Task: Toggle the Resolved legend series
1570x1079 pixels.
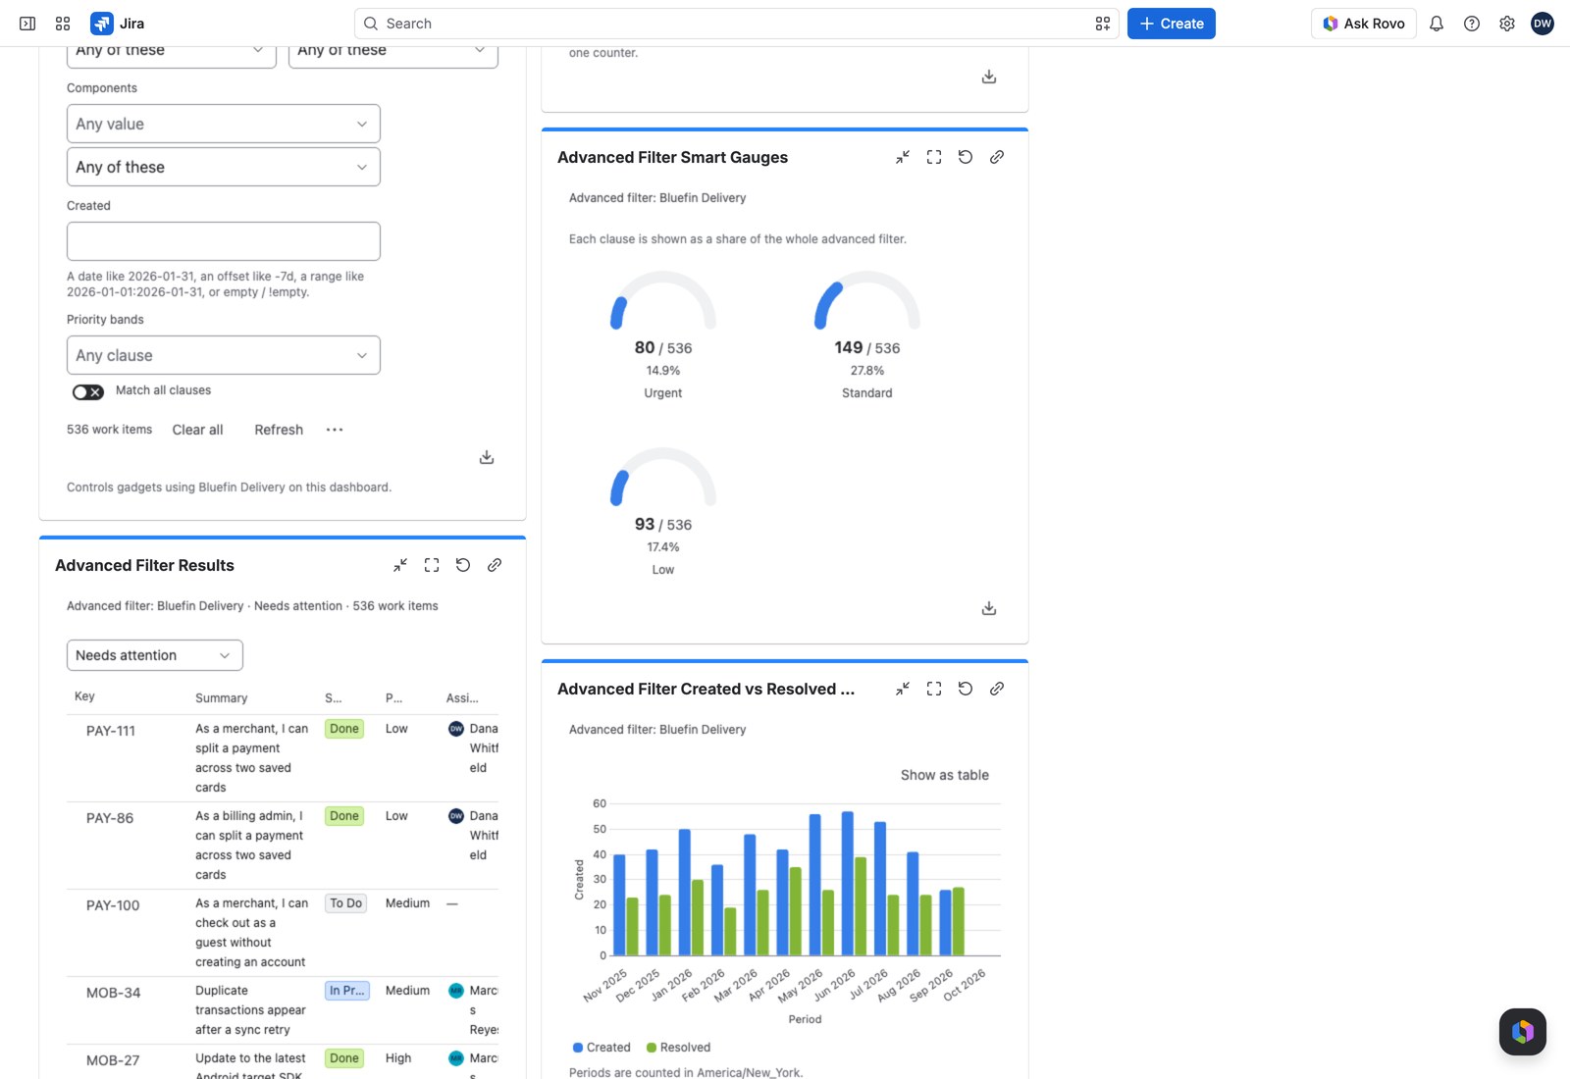Action: [x=678, y=1048]
